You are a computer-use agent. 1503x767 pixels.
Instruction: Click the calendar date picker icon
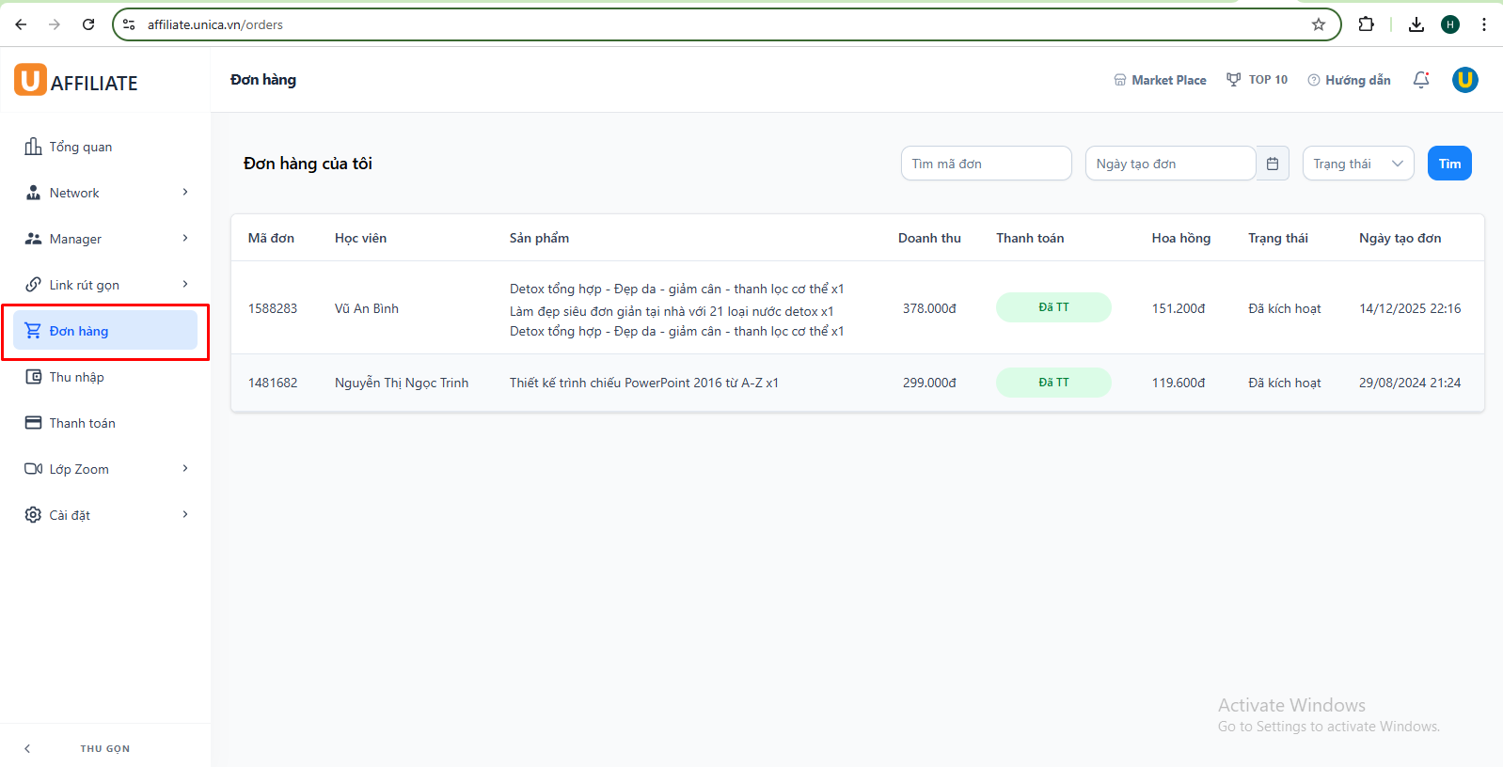coord(1273,164)
